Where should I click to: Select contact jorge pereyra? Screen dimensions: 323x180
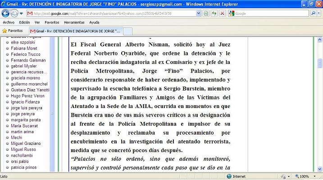pos(23,114)
